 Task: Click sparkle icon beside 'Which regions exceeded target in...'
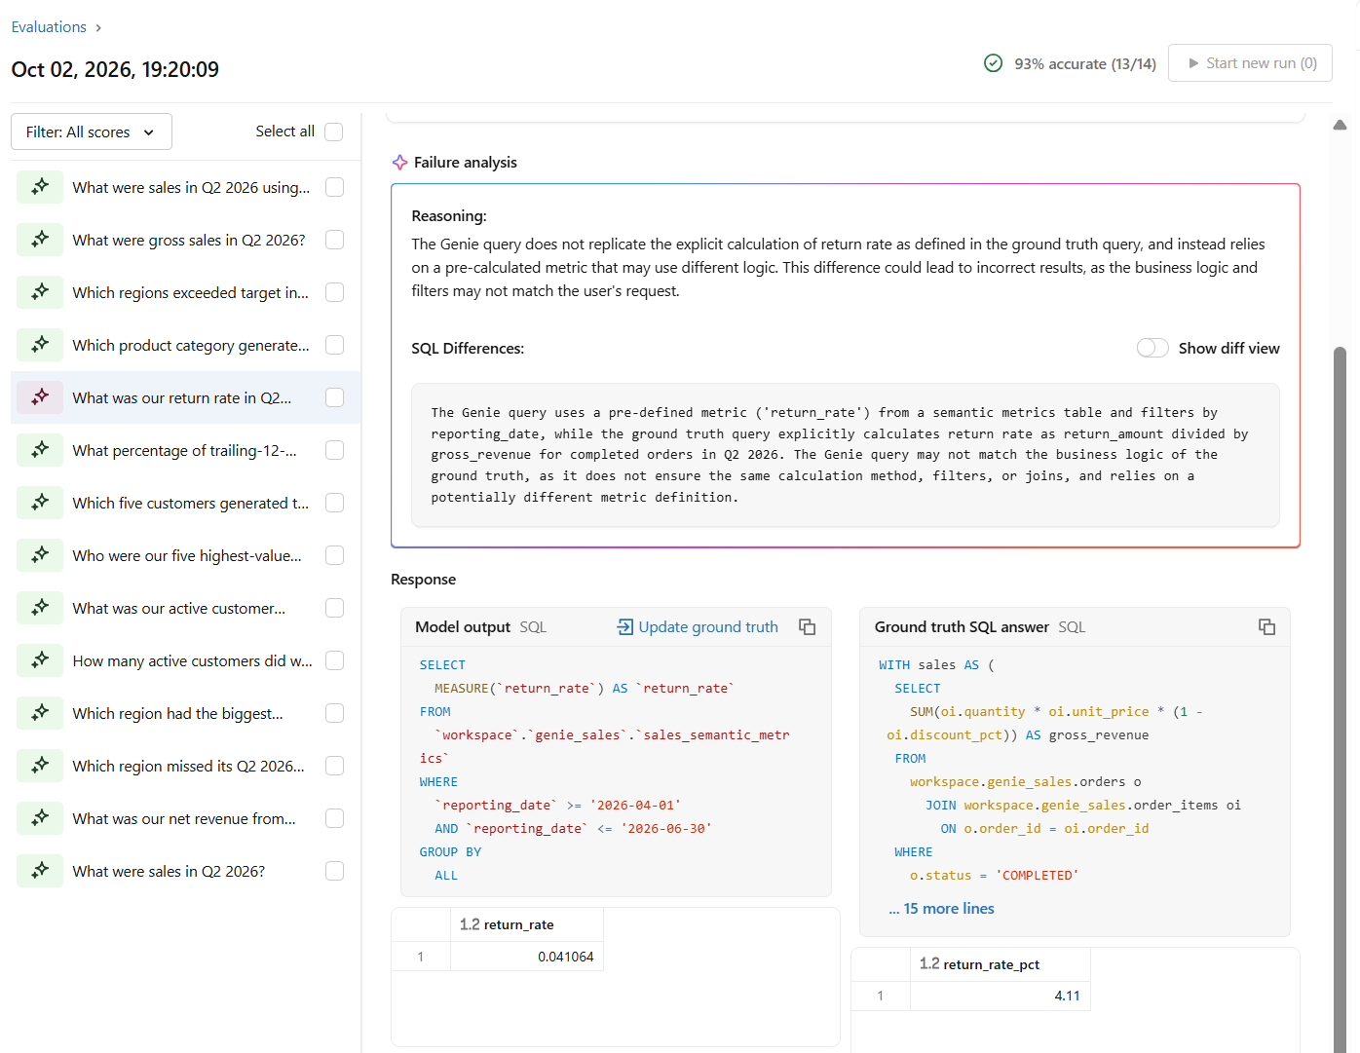click(x=40, y=292)
